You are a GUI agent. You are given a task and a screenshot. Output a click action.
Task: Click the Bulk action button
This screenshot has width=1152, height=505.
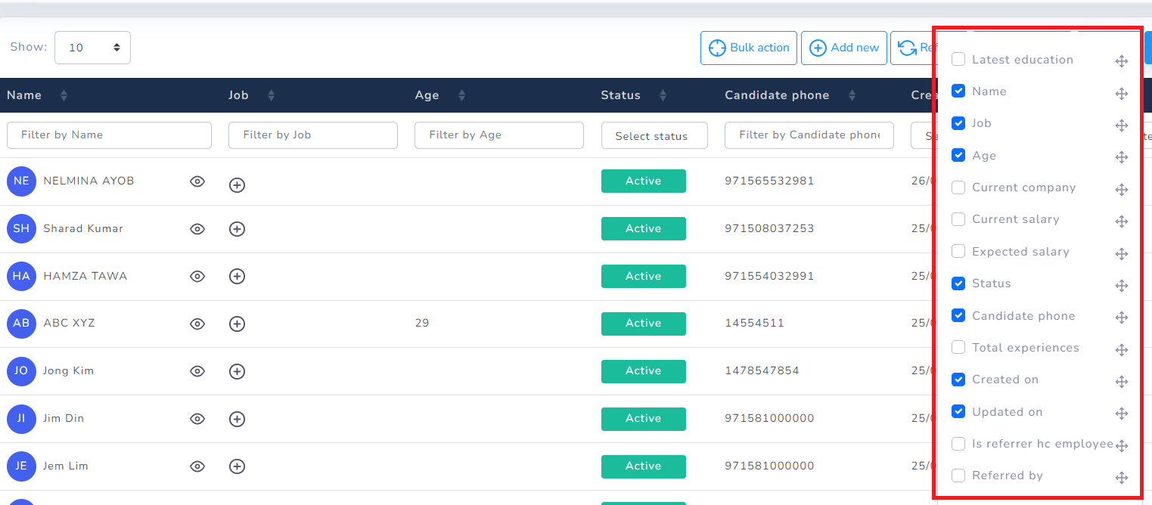click(x=748, y=47)
